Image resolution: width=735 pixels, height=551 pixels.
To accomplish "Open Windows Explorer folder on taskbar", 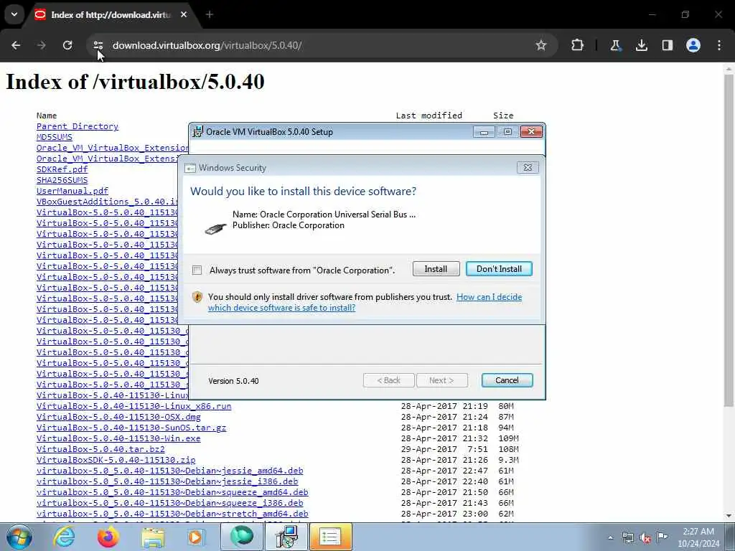I will tap(153, 537).
